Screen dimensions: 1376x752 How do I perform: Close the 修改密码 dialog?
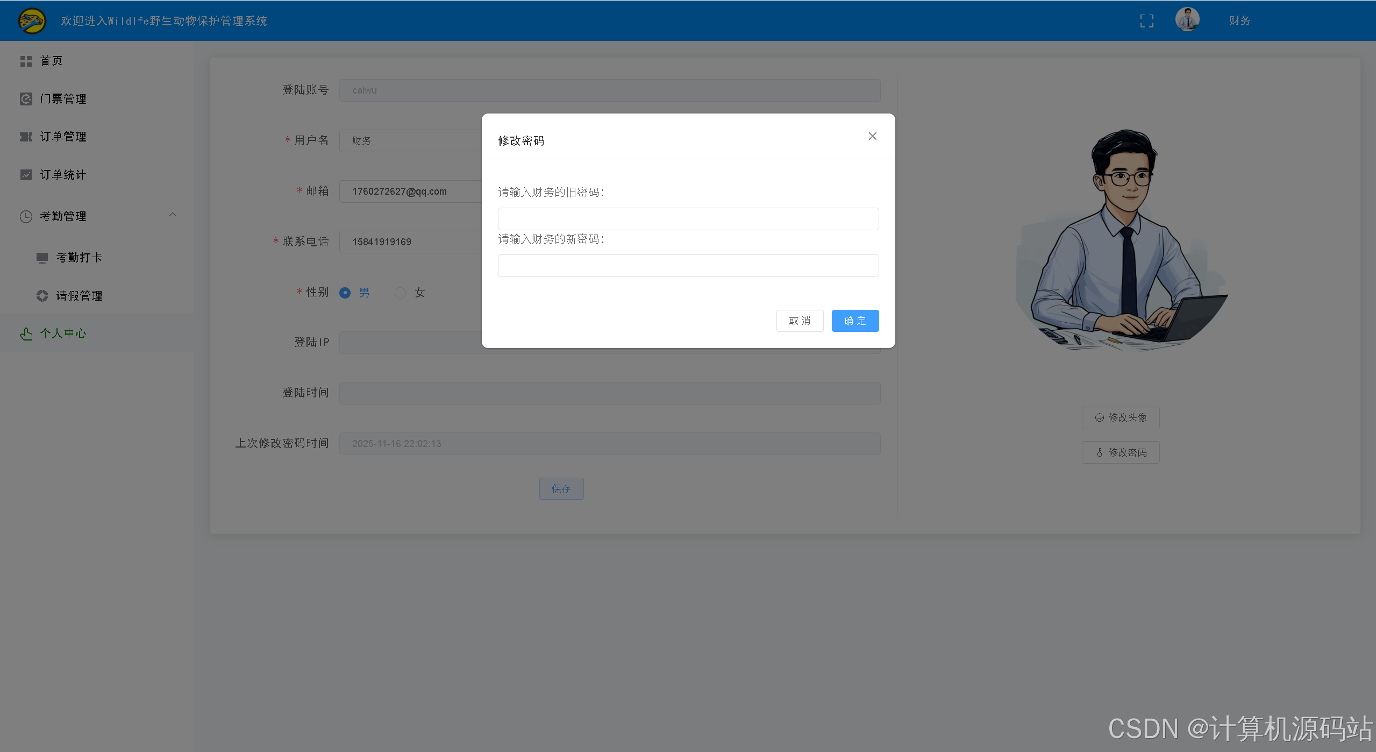point(872,136)
